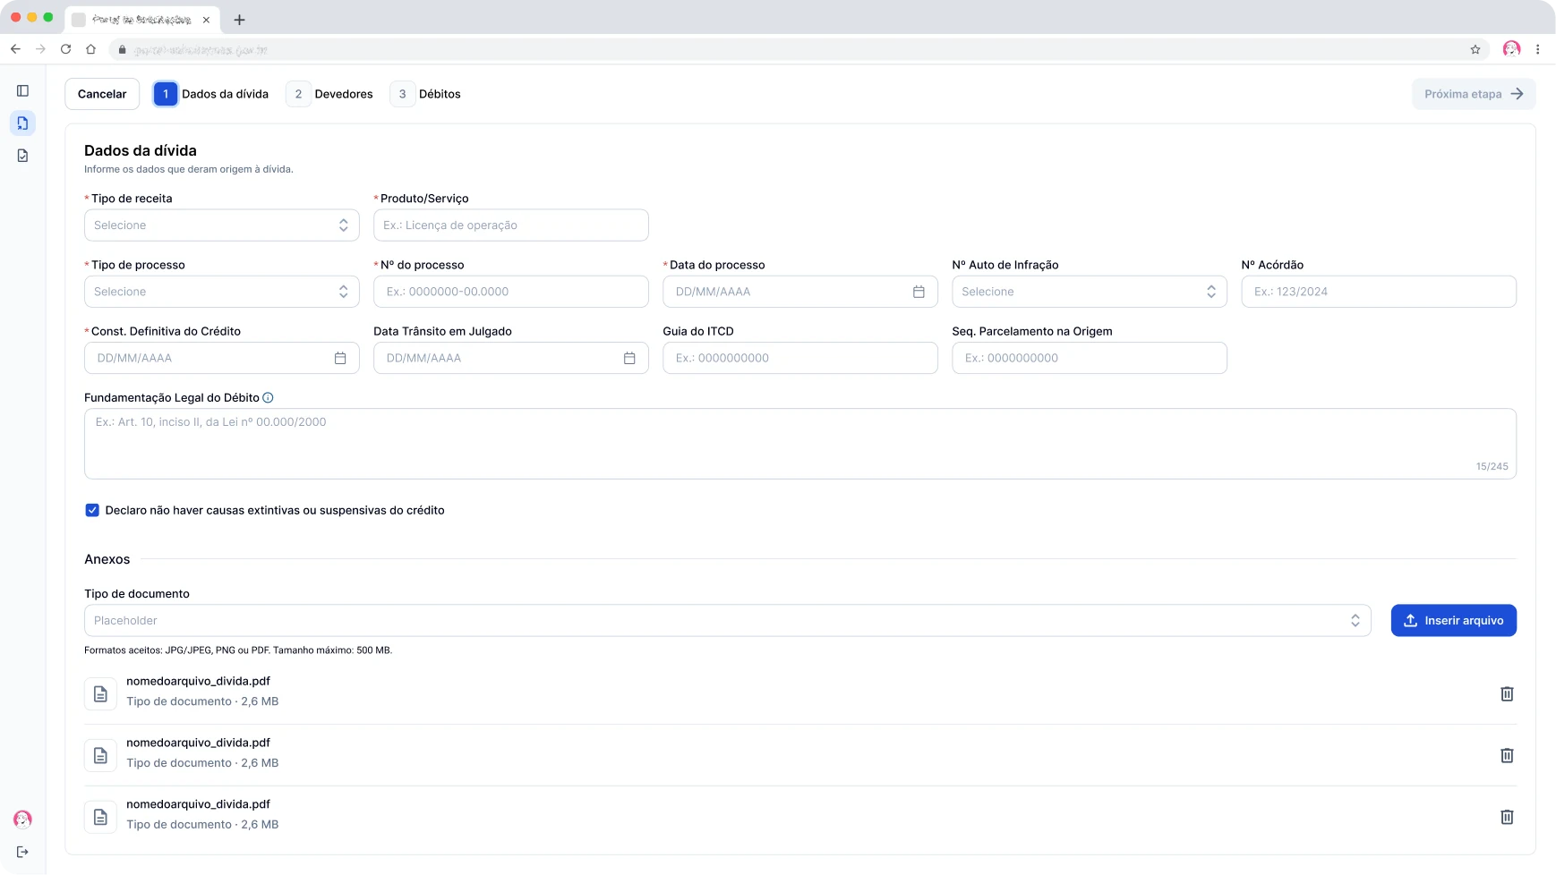Focus the Guia do ITCD field
This screenshot has height=875, width=1556.
800,358
